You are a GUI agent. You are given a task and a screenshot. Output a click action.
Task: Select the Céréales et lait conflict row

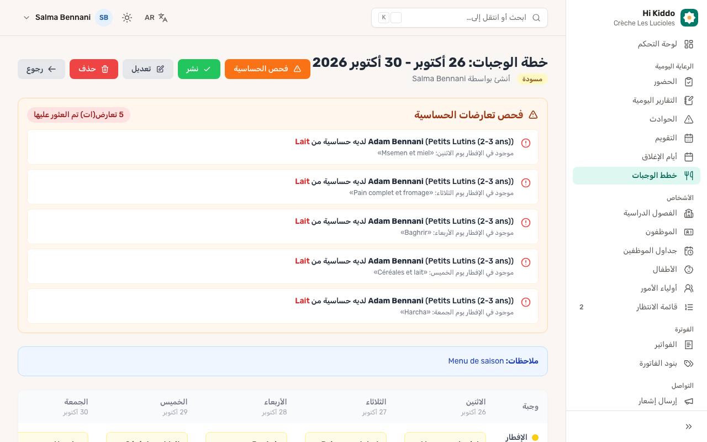283,266
